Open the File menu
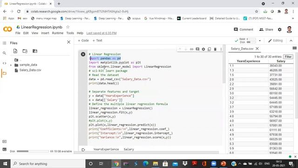 (x=18, y=33)
